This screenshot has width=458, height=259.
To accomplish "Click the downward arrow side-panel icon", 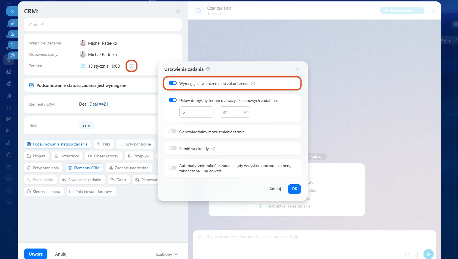I will (13, 34).
